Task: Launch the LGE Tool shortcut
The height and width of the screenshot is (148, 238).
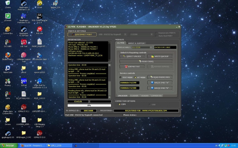Action: point(24,43)
